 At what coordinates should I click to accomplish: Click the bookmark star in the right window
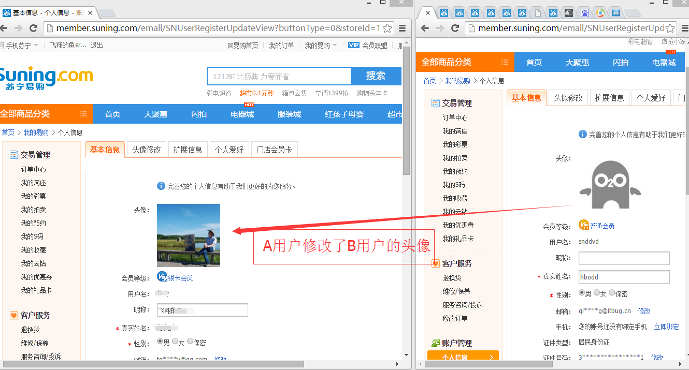(x=669, y=28)
